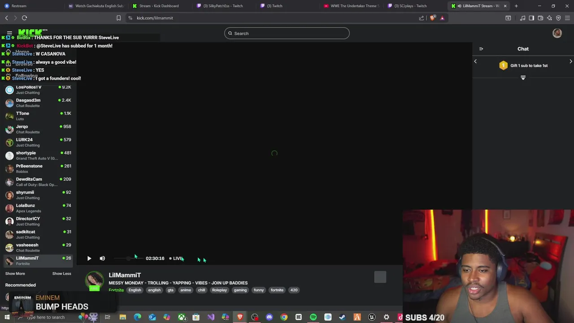
Task: Click LilMammiT streamer avatar
Action: coord(94,280)
